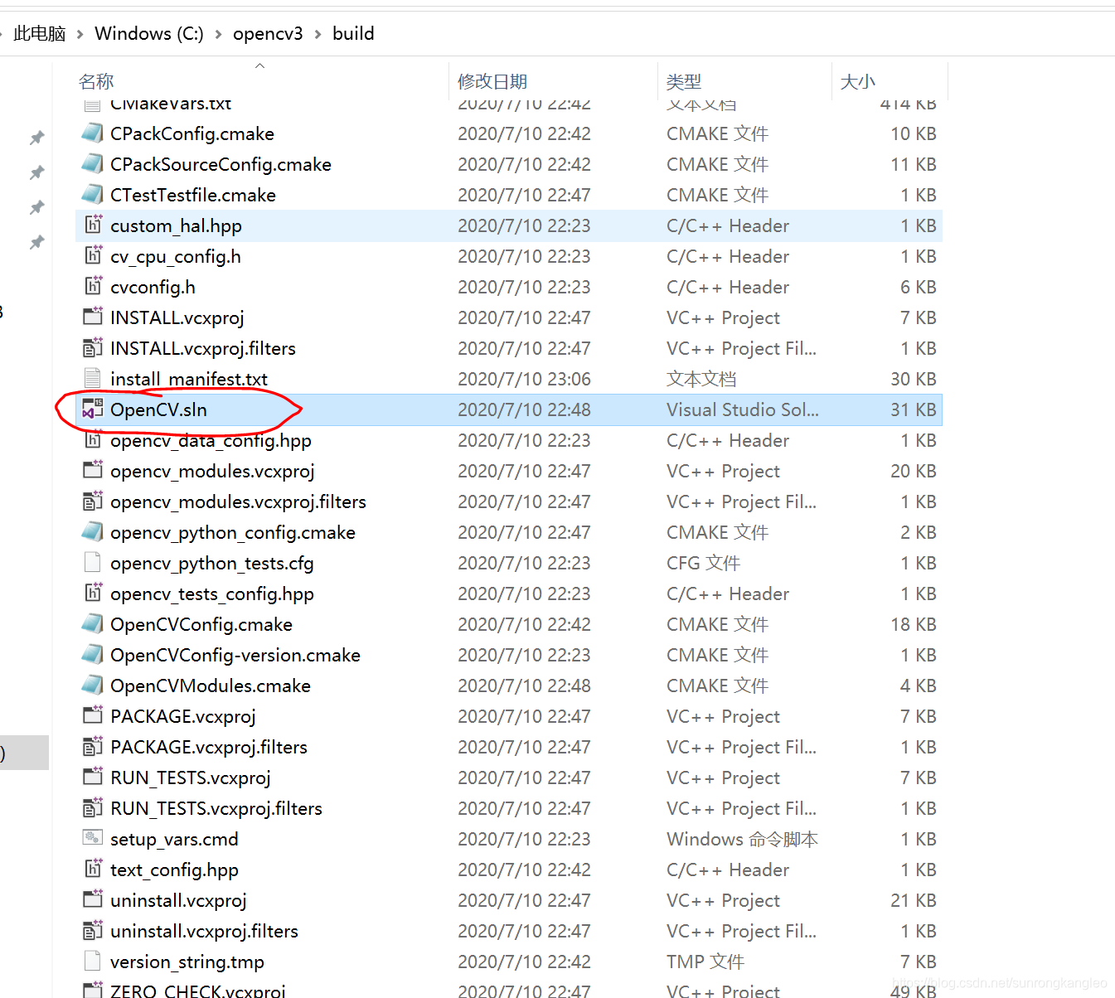
Task: Click the version_string.tmp file icon
Action: [93, 962]
